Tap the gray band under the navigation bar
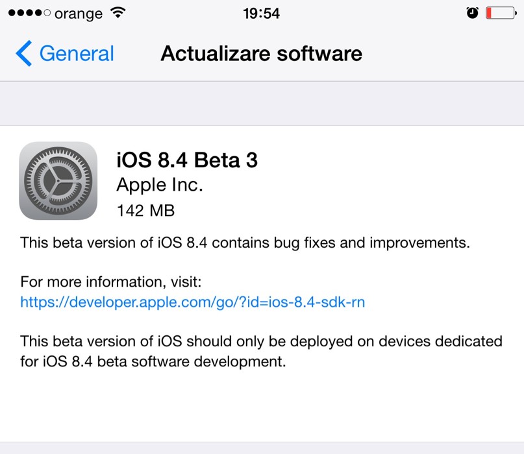 (x=261, y=103)
